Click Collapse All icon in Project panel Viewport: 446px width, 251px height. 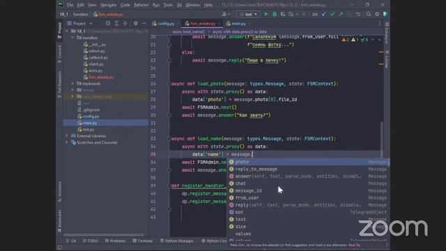pos(125,23)
